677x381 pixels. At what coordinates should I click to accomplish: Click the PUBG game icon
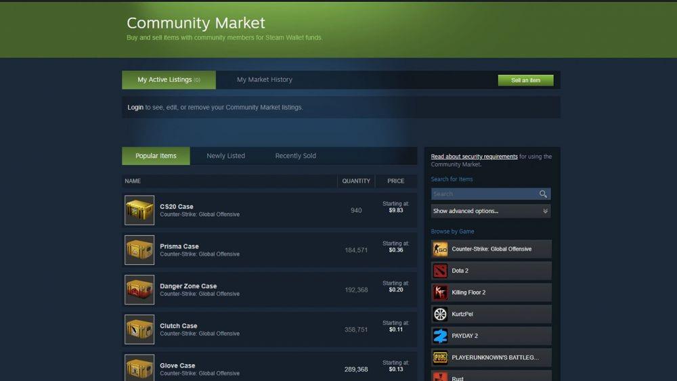440,357
